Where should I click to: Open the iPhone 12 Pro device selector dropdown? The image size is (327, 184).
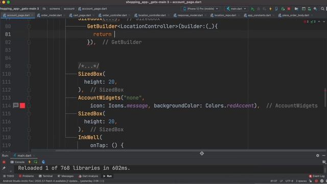click(x=200, y=9)
